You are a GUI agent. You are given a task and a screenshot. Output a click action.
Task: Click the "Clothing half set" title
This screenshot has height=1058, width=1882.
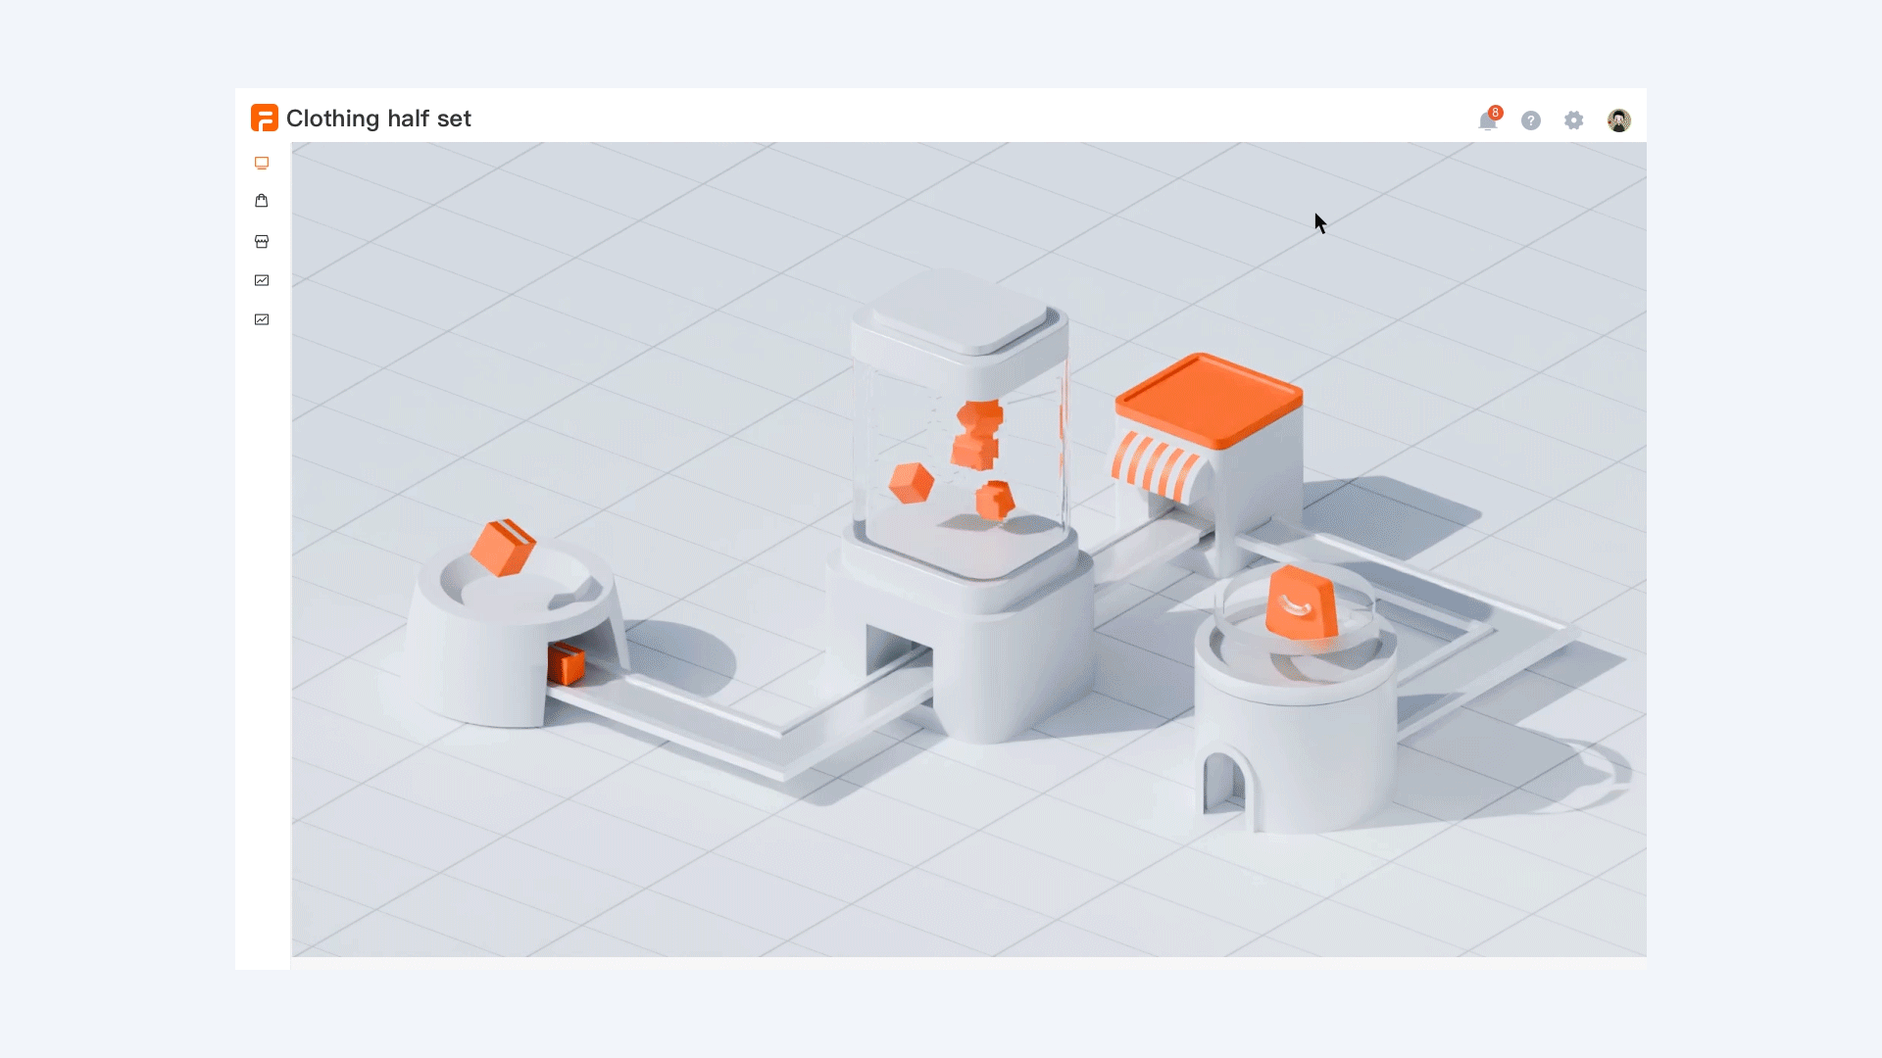coord(378,119)
